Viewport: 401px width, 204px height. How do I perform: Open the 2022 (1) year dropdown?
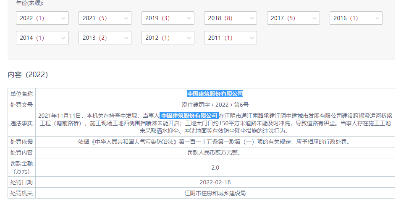[x=42, y=18]
